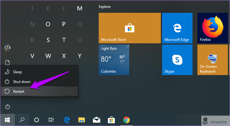This screenshot has width=230, height=126.
Task: Open taskbar Search magnifier icon
Action: tap(22, 120)
